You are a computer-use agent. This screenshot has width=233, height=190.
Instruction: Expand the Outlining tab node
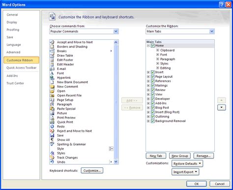(148, 117)
